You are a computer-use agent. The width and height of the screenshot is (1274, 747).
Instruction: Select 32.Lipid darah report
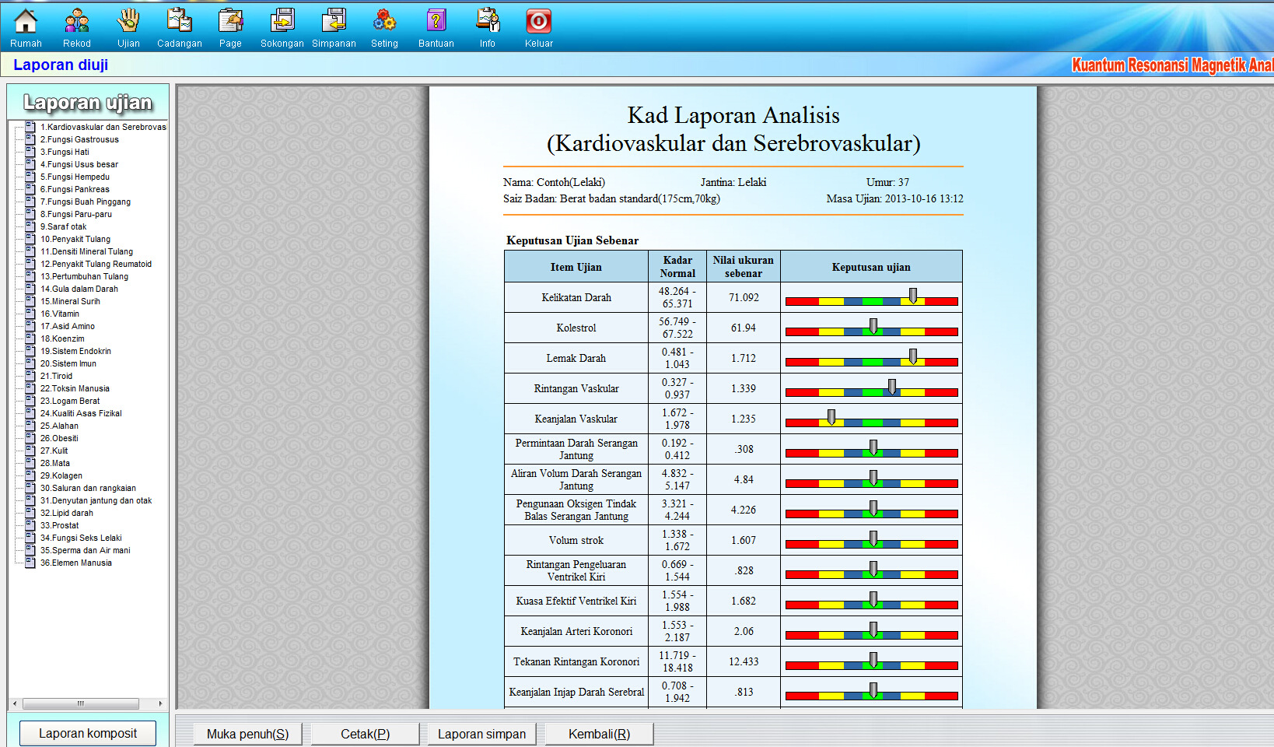tap(67, 513)
